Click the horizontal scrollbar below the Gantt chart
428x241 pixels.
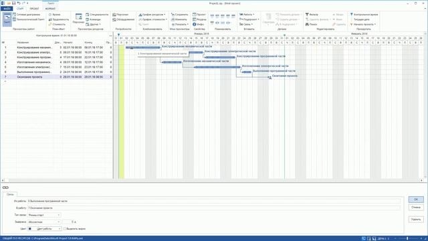(x=213, y=180)
